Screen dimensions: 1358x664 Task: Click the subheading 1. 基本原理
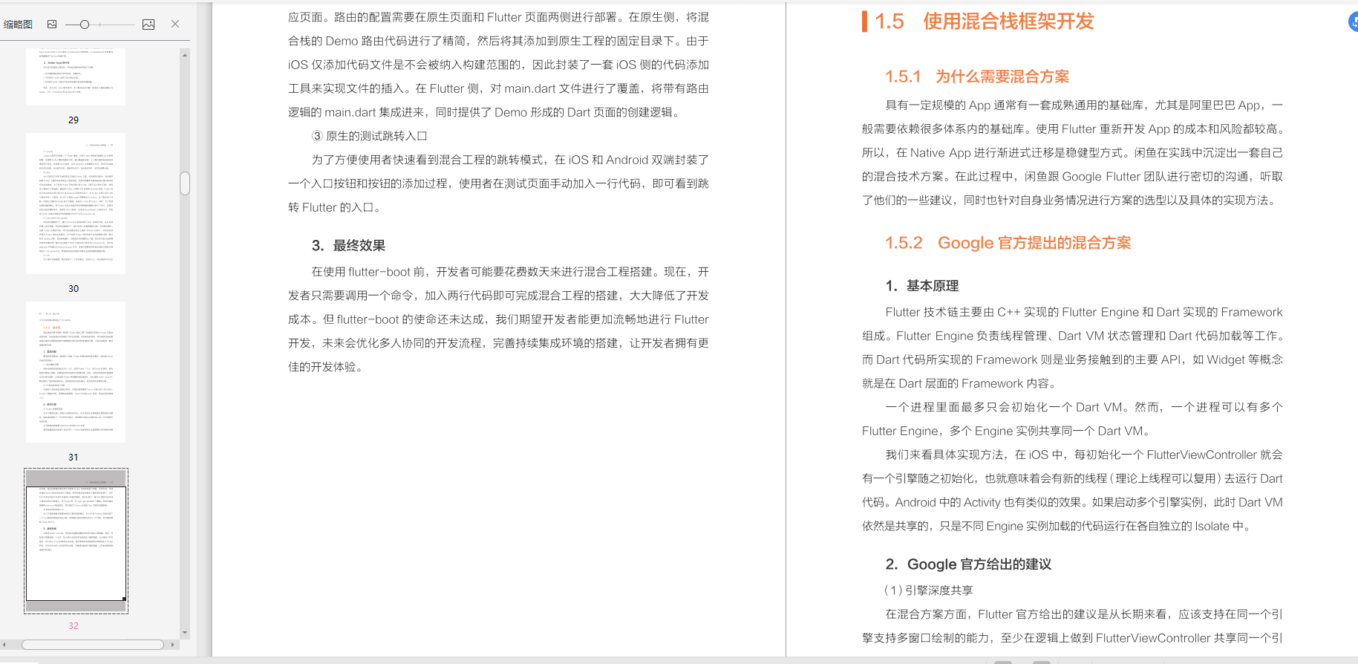pos(922,286)
